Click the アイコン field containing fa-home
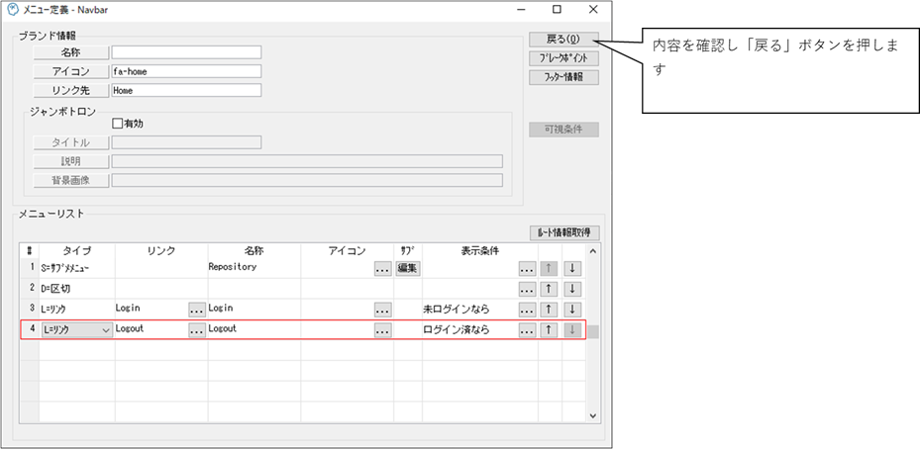920x449 pixels. [186, 71]
